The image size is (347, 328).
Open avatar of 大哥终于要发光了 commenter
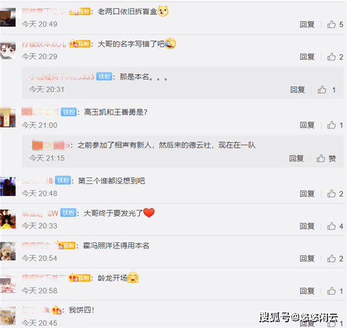[8, 219]
